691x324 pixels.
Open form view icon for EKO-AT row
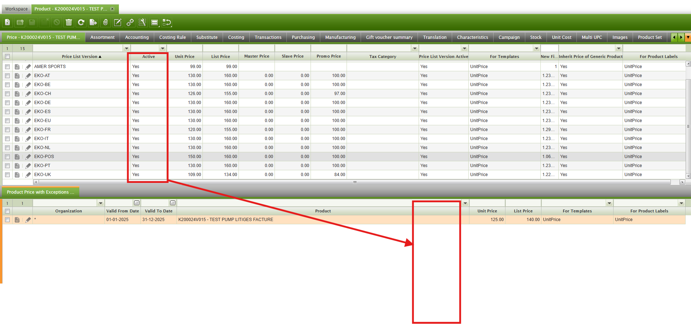[17, 76]
